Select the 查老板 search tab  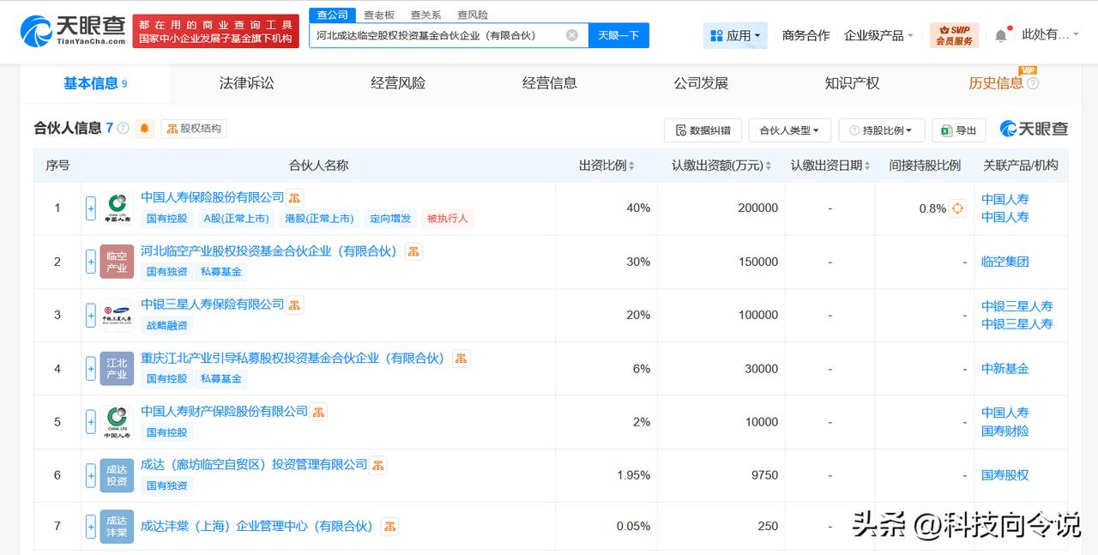coord(379,15)
